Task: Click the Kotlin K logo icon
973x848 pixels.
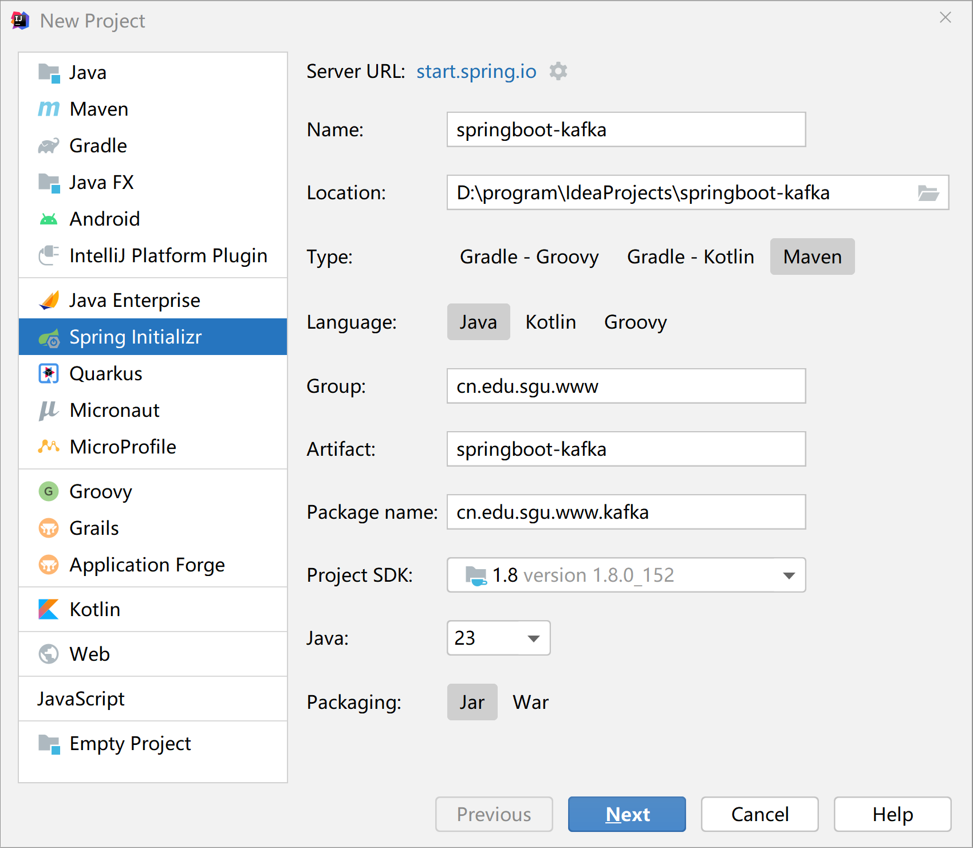Action: pyautogui.click(x=49, y=609)
